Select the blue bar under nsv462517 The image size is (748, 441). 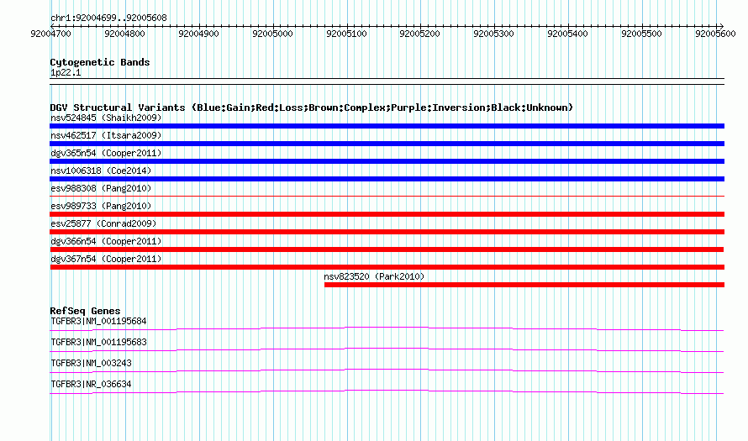[387, 144]
